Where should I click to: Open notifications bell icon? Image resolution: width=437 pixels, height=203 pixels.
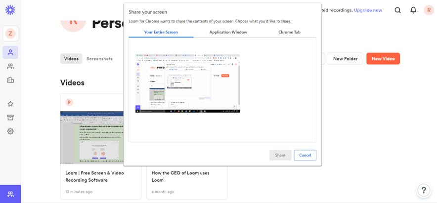[x=413, y=10]
